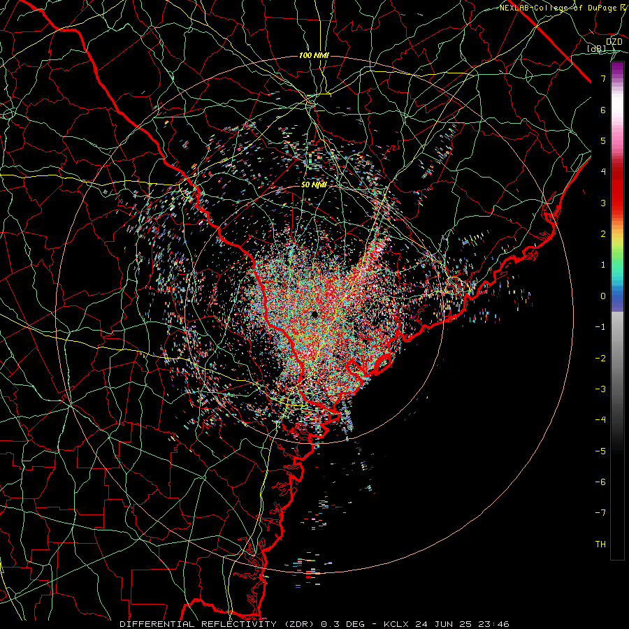Click the "-2" label on color scale
Screen dimensions: 629x629
[x=600, y=359]
